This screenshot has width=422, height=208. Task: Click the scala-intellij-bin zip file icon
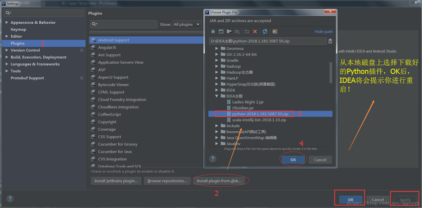(229, 120)
